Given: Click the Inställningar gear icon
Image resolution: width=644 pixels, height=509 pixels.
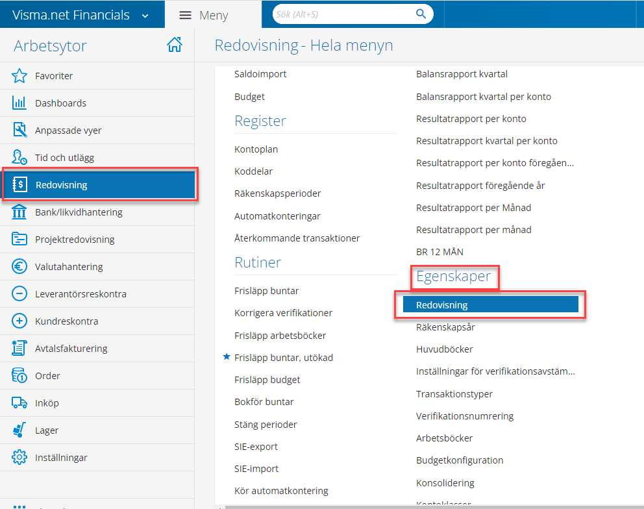Looking at the screenshot, I should pos(19,458).
